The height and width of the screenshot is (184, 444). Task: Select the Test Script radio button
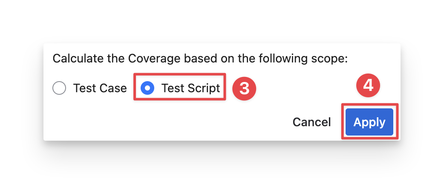point(147,88)
